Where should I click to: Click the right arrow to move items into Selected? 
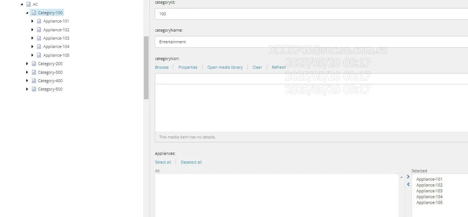pyautogui.click(x=408, y=177)
